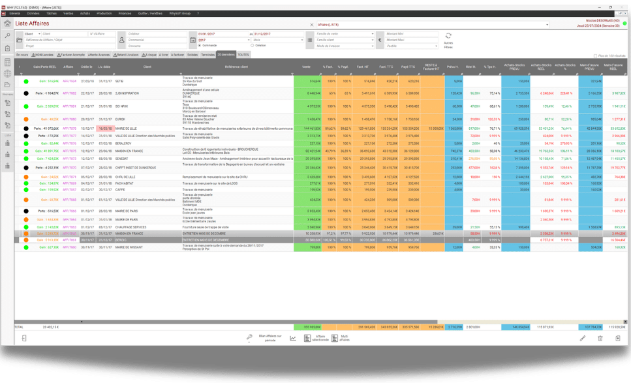Click the search icon under Vente column header
The width and height of the screenshot is (631, 383).
pos(320,74)
